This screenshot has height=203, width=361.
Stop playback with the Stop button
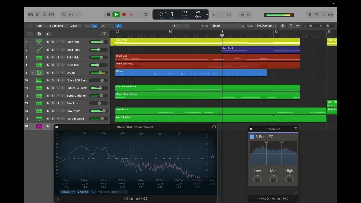108,15
